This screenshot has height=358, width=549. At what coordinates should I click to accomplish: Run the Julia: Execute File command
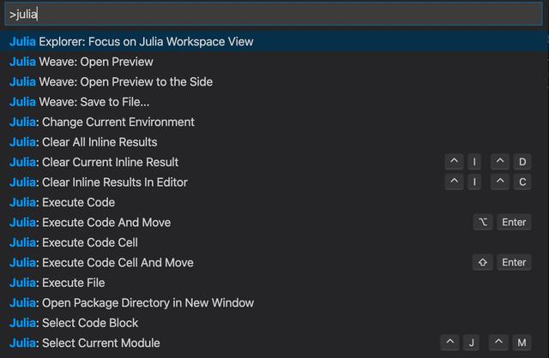57,283
